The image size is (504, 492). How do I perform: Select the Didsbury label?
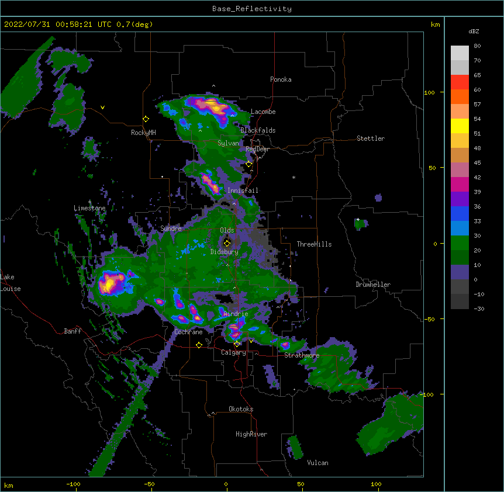click(225, 252)
